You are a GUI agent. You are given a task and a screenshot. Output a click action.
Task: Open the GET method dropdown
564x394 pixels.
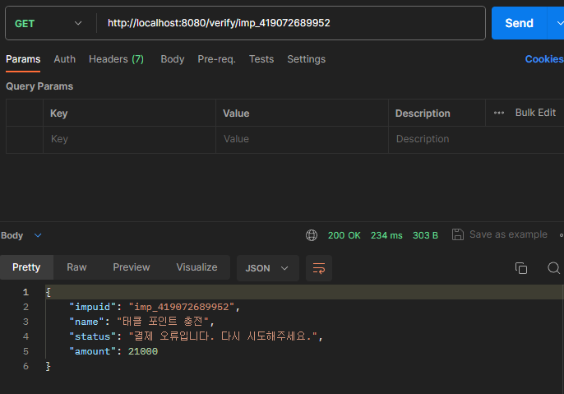pyautogui.click(x=49, y=23)
